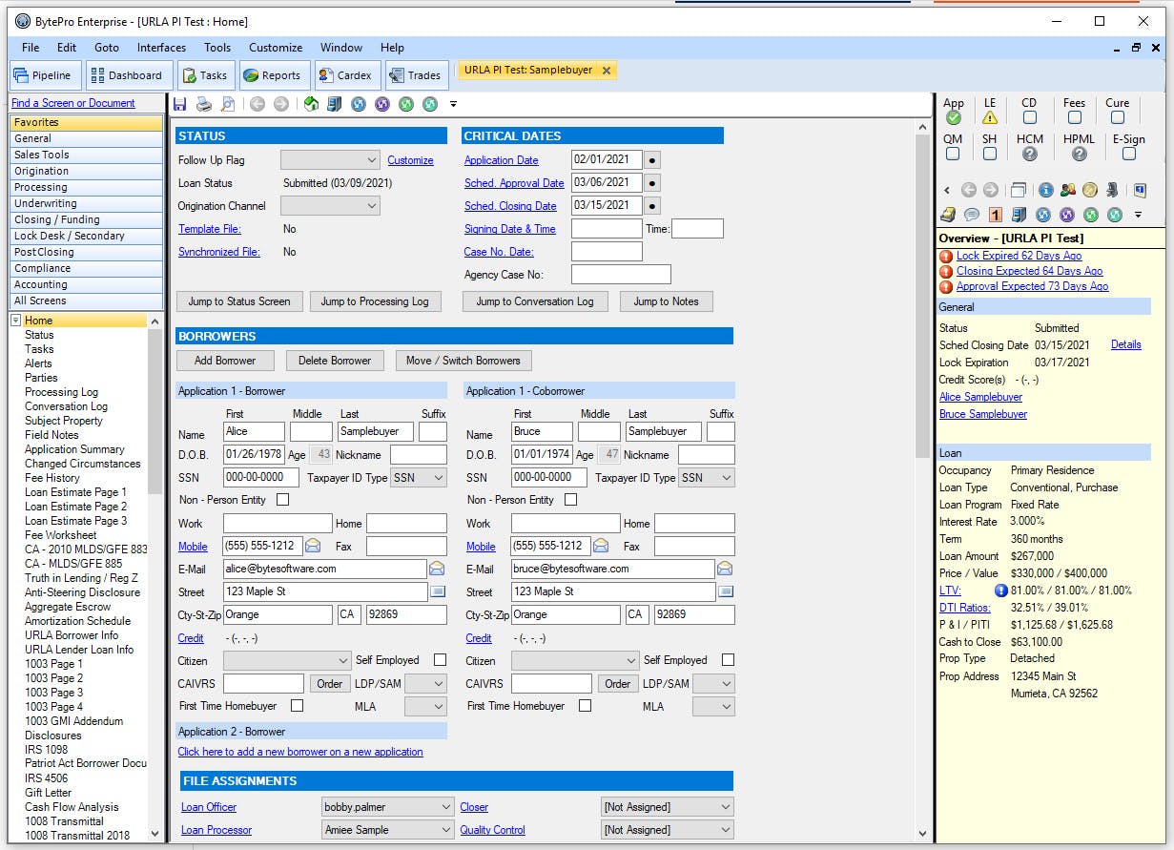Click envelope icon beside Alice's e-mail field
Screen dimensions: 1174x850
(437, 569)
